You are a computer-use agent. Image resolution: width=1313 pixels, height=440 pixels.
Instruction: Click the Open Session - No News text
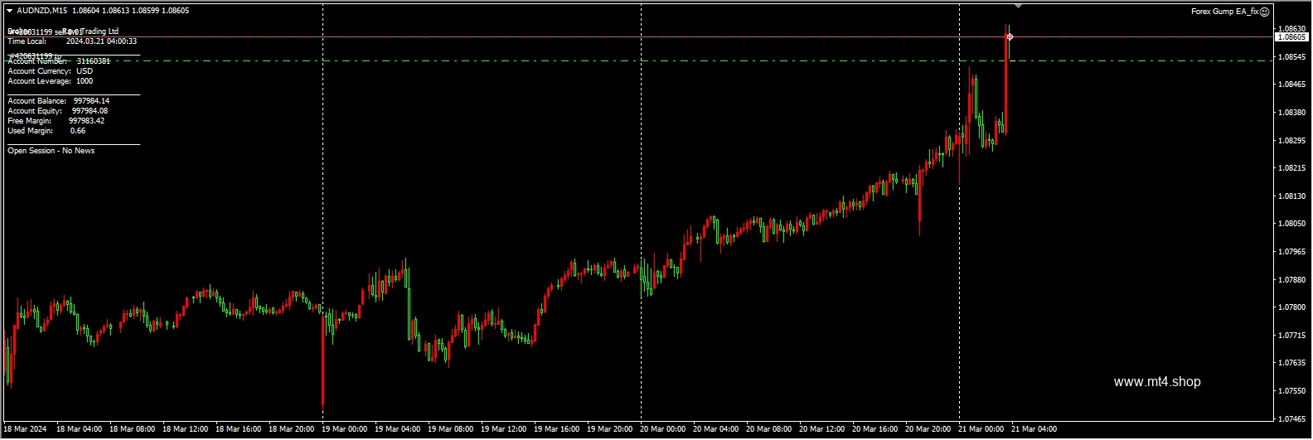(51, 151)
